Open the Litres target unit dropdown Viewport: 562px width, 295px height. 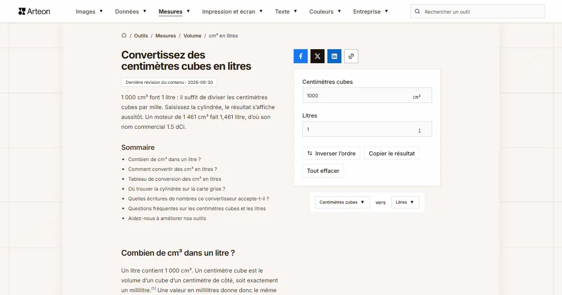pyautogui.click(x=405, y=202)
